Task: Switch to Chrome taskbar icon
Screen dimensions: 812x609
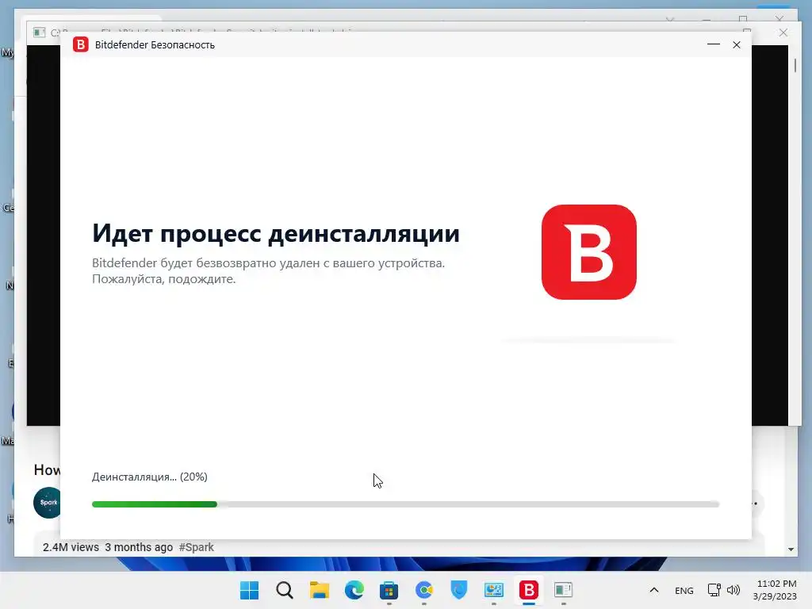Action: (424, 590)
